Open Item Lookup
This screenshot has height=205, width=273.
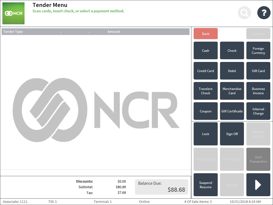click(206, 159)
